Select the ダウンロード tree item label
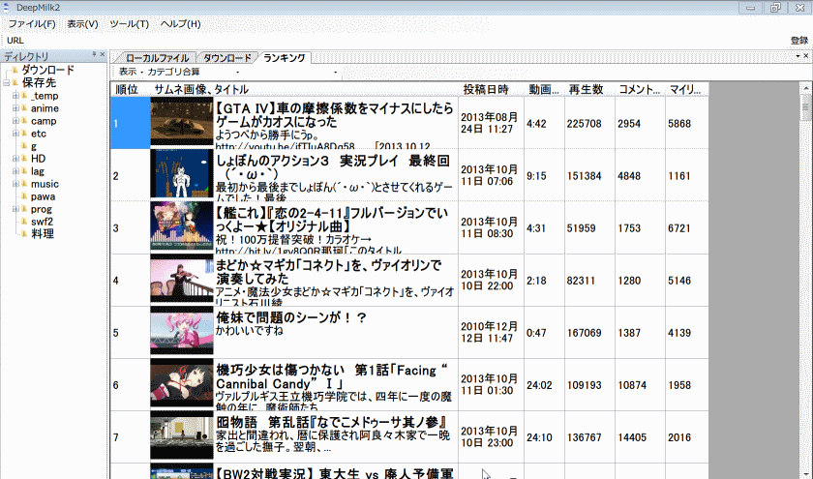 tap(47, 70)
